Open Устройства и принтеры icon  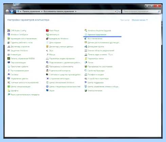pyautogui.click(x=86, y=78)
